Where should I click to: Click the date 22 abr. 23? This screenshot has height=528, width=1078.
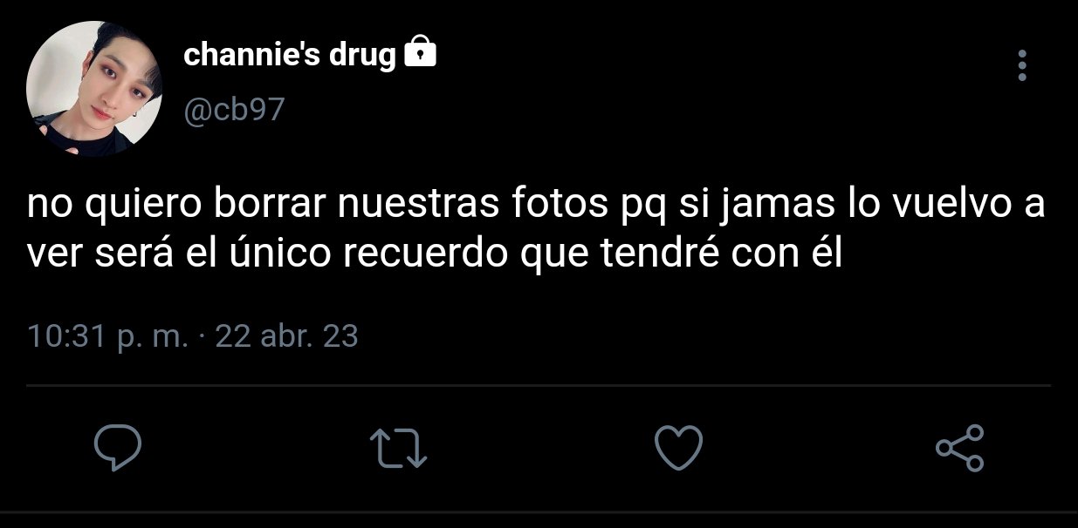tap(286, 335)
